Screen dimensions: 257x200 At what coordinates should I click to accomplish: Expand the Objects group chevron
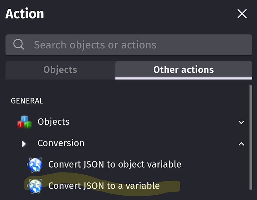(241, 122)
